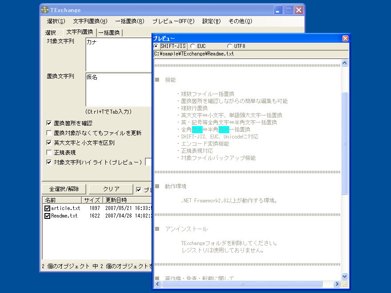
Task: Sort file list by サイズ column header
Action: tap(92, 200)
